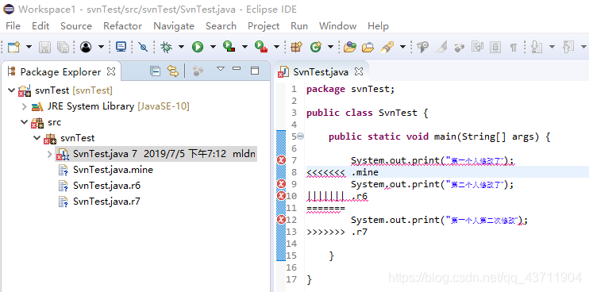Viewport: 589px width, 292px height.
Task: Open the Search dropdown arrow
Action: [x=402, y=48]
